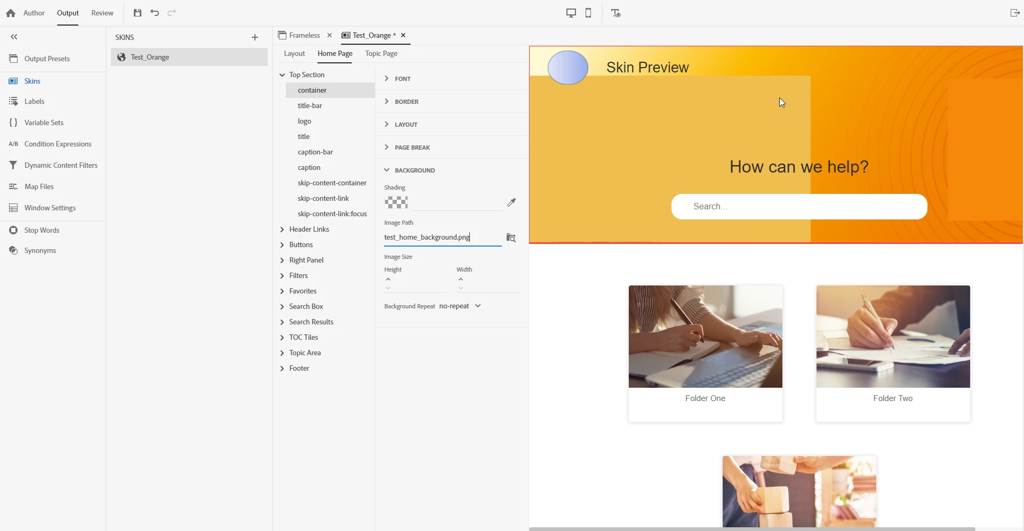This screenshot has width=1024, height=531.
Task: Expand the Header Links node
Action: (x=282, y=230)
